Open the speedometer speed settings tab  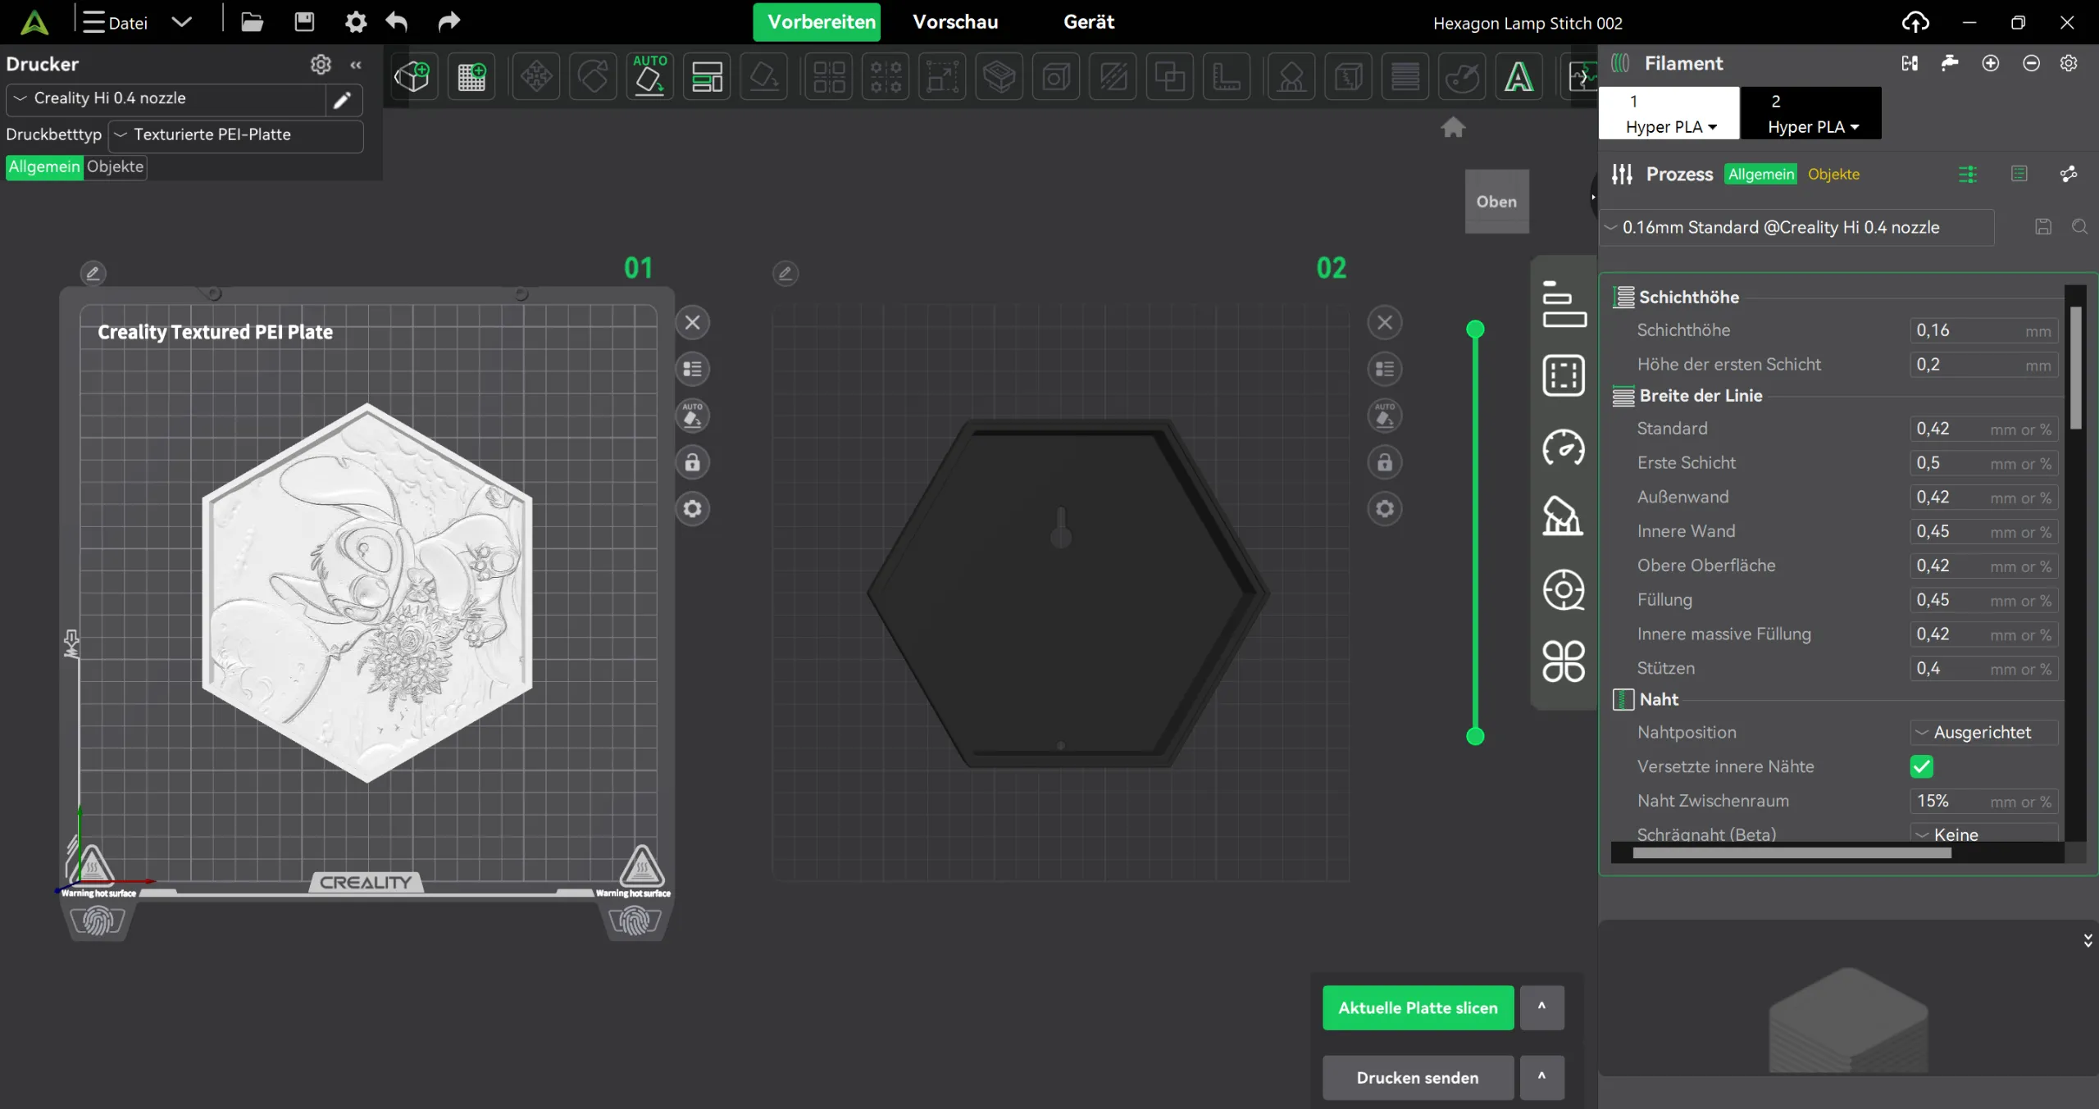pyautogui.click(x=1564, y=448)
